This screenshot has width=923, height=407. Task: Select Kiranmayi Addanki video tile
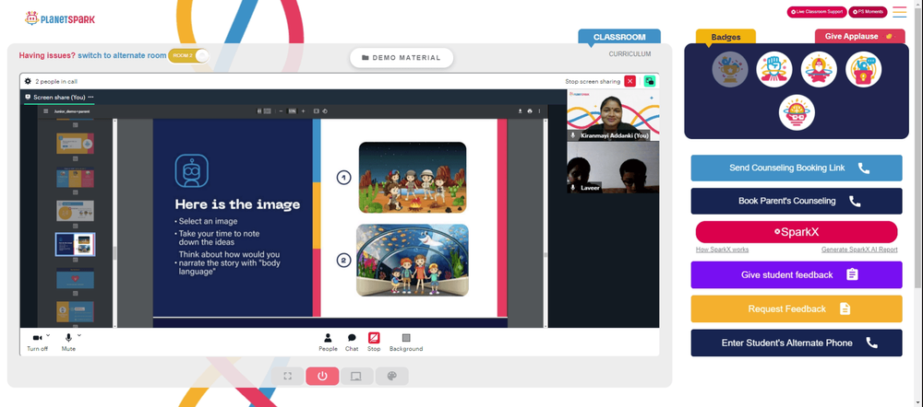[x=613, y=115]
